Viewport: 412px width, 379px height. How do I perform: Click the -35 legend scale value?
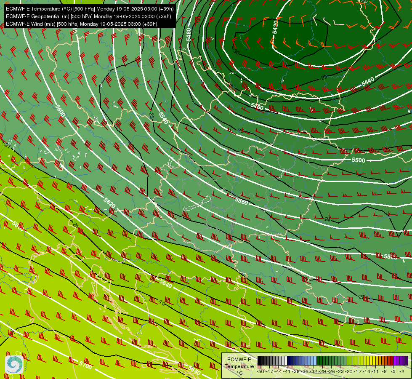coord(305,371)
